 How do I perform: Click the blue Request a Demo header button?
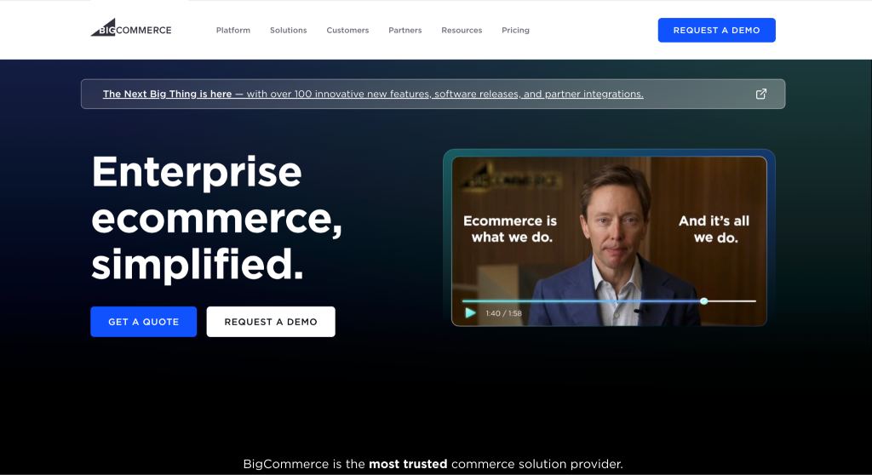click(716, 30)
